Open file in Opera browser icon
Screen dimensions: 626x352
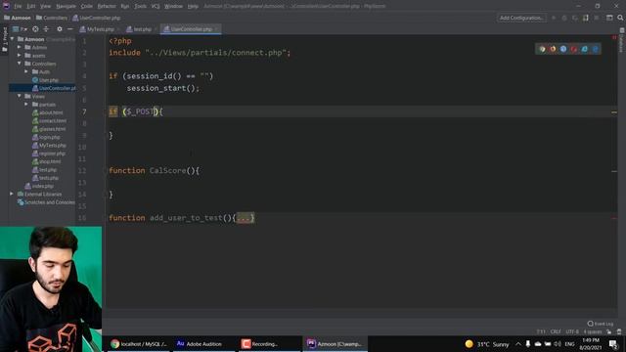[574, 49]
